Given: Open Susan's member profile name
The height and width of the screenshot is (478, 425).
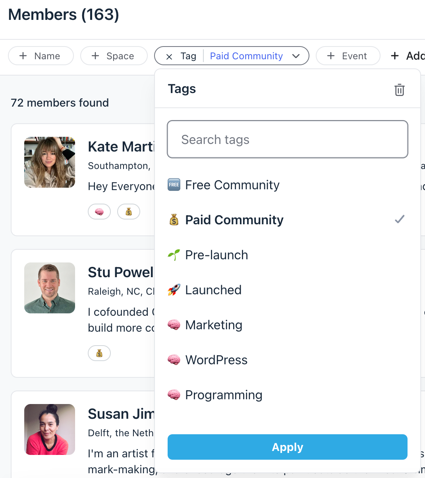Looking at the screenshot, I should [121, 414].
